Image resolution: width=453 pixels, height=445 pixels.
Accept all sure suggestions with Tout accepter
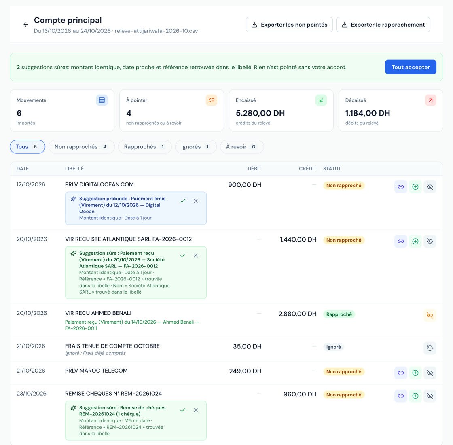click(x=411, y=67)
